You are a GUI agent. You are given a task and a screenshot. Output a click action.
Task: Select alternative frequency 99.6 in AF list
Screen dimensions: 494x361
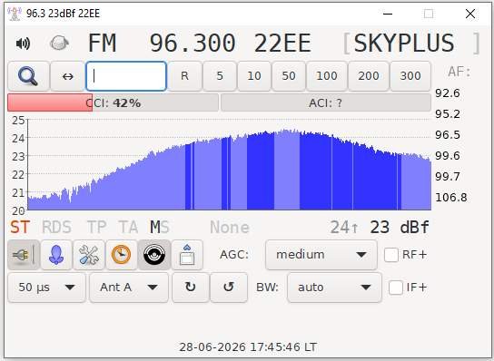(x=448, y=155)
